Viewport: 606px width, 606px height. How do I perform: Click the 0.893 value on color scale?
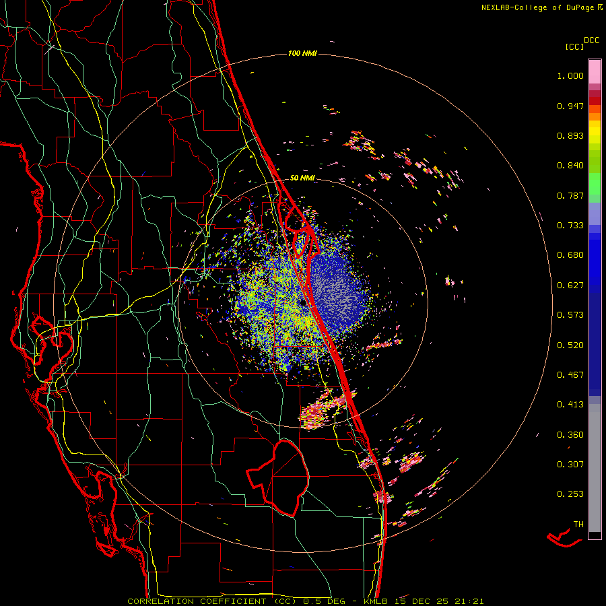point(570,135)
